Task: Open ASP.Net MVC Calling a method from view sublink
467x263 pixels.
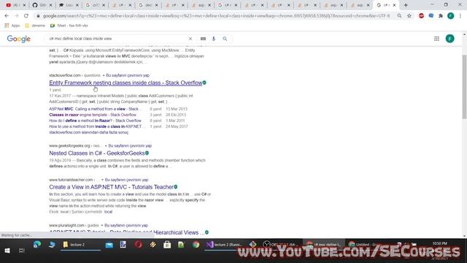Action: coord(94,109)
